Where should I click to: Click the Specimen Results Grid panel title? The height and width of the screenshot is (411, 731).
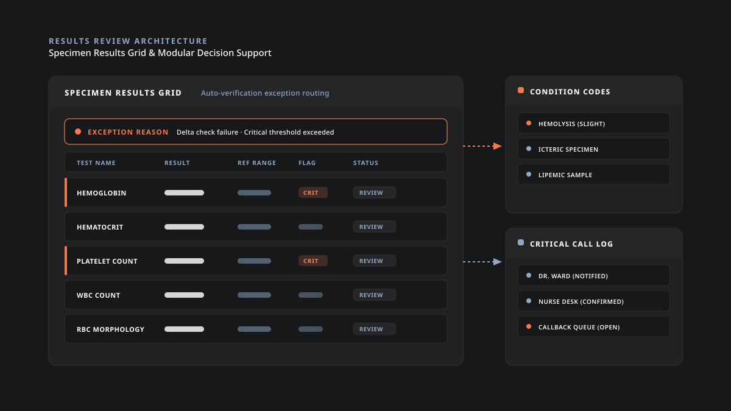(123, 93)
